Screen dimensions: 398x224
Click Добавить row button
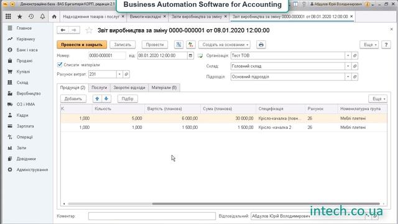73,99
